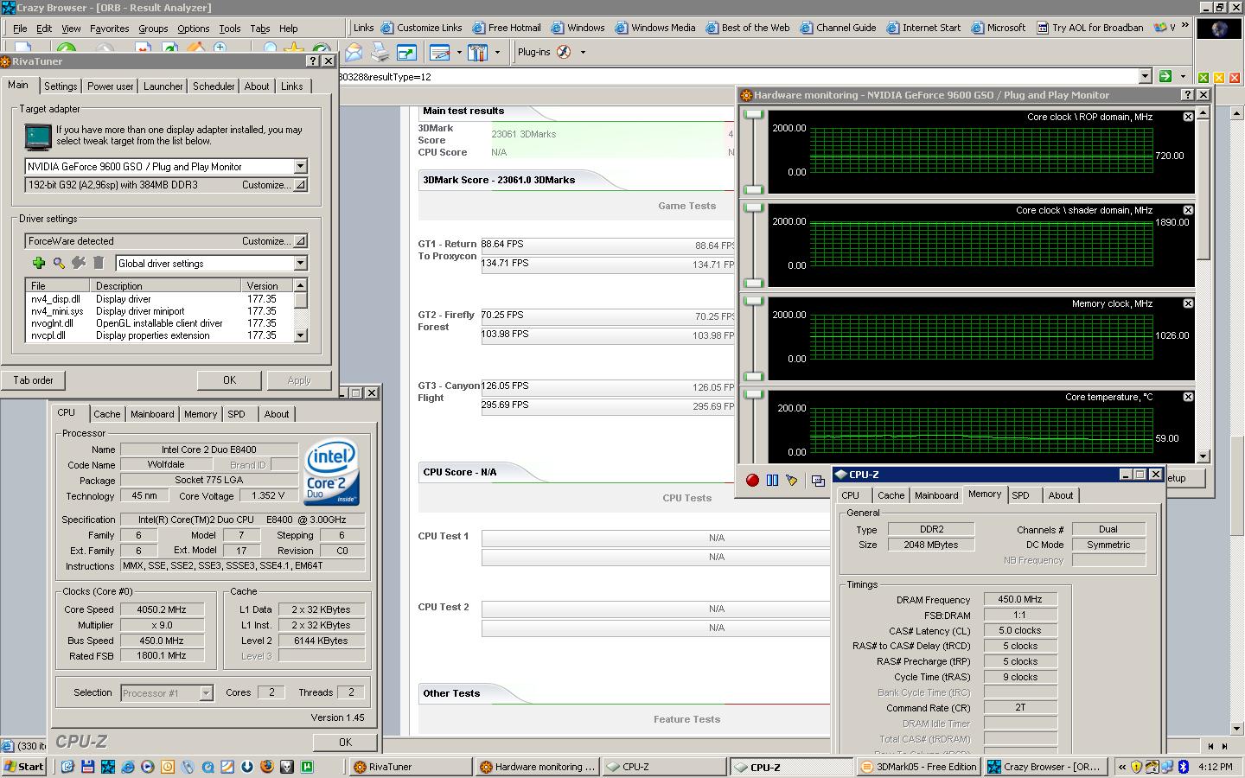1245x778 pixels.
Task: Select the SPD tab in memory CPU-Z window
Action: coord(1020,495)
